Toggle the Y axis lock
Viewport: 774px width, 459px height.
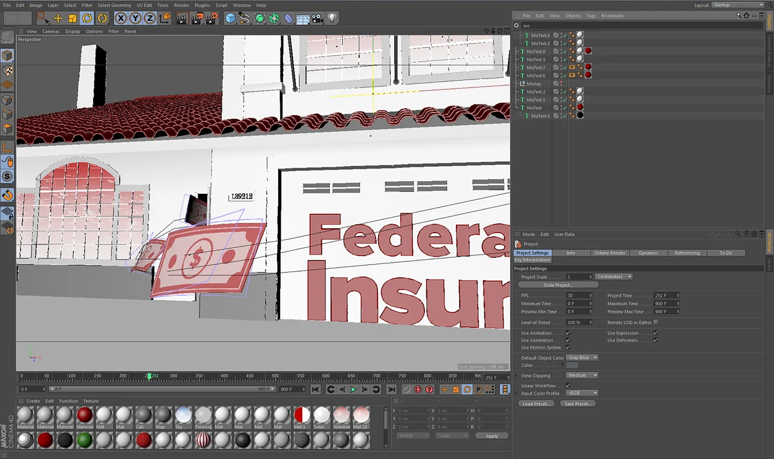(x=135, y=18)
